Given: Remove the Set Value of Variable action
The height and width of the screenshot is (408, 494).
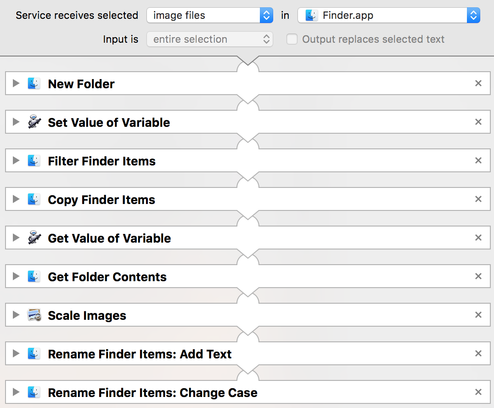Looking at the screenshot, I should pyautogui.click(x=478, y=122).
